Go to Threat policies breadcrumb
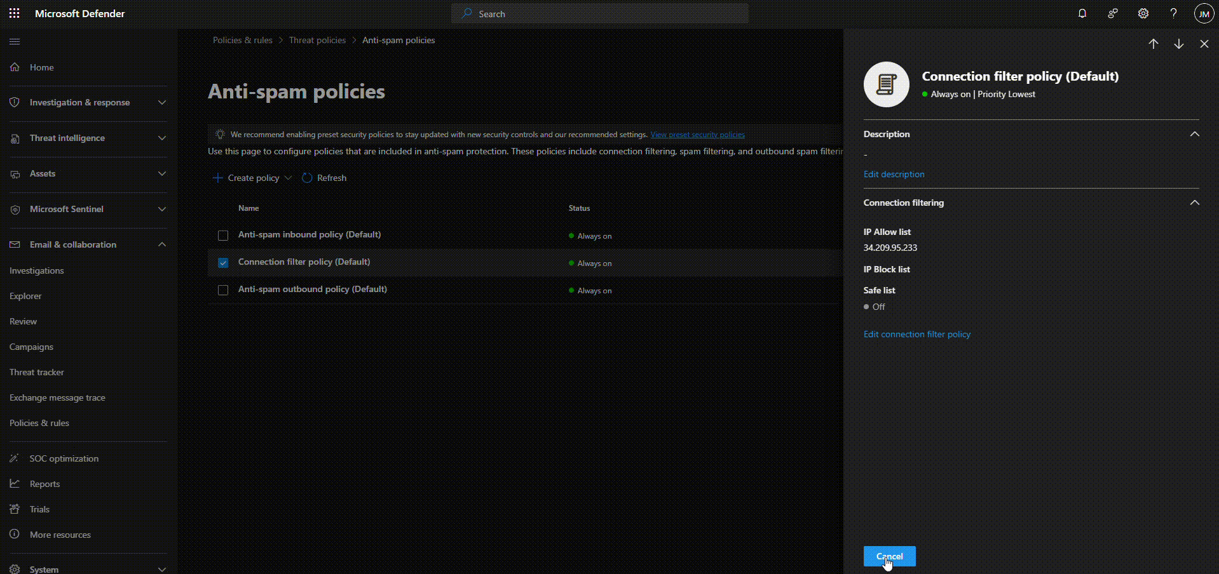 [318, 40]
